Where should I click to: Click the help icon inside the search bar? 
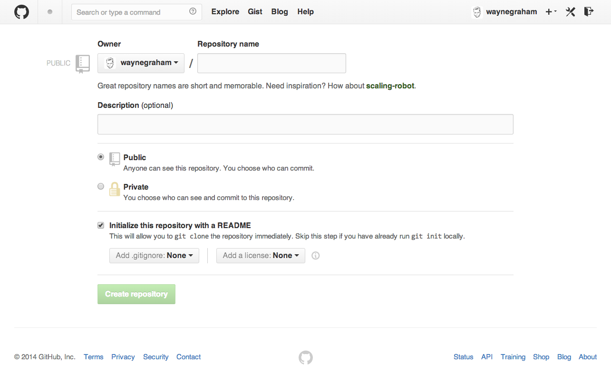[193, 11]
